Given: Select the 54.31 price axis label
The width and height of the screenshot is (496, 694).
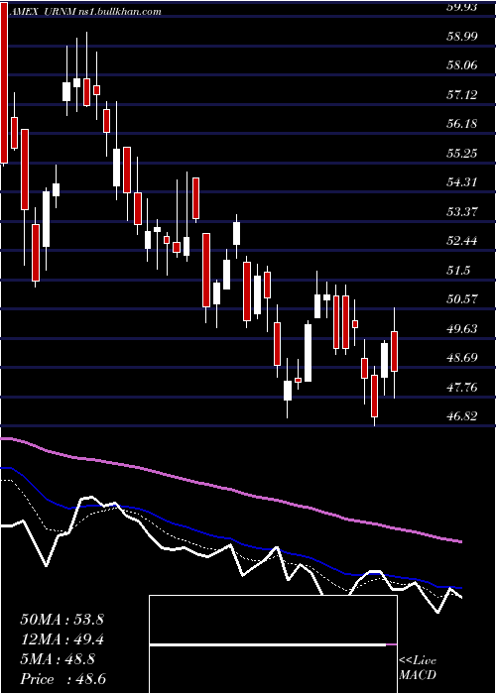Looking at the screenshot, I should 464,182.
